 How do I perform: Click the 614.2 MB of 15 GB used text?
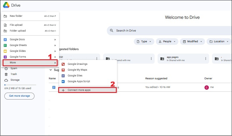[18, 89]
